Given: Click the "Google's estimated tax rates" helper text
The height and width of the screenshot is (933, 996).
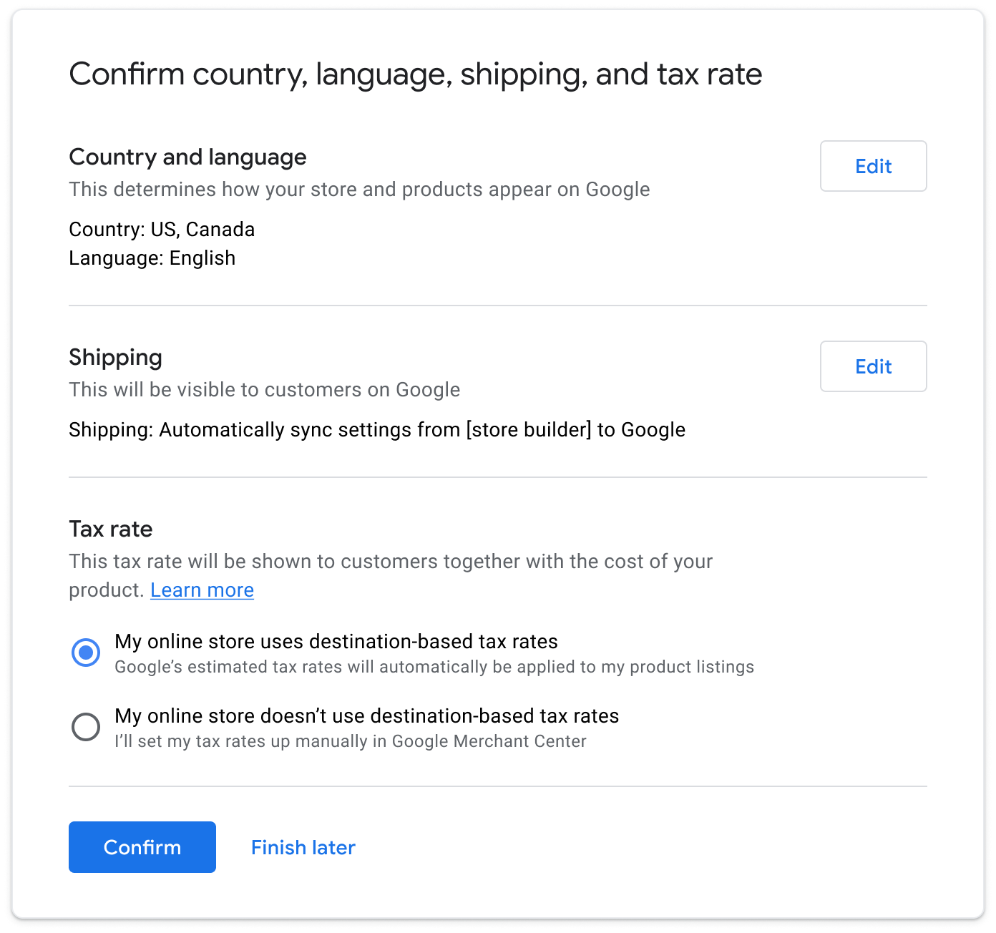Looking at the screenshot, I should click(x=434, y=667).
